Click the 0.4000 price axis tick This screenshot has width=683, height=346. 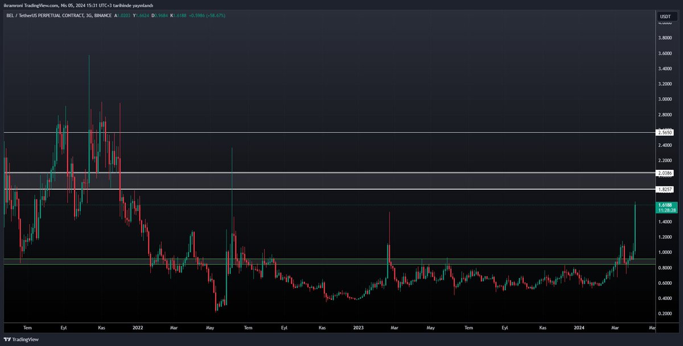coord(665,298)
